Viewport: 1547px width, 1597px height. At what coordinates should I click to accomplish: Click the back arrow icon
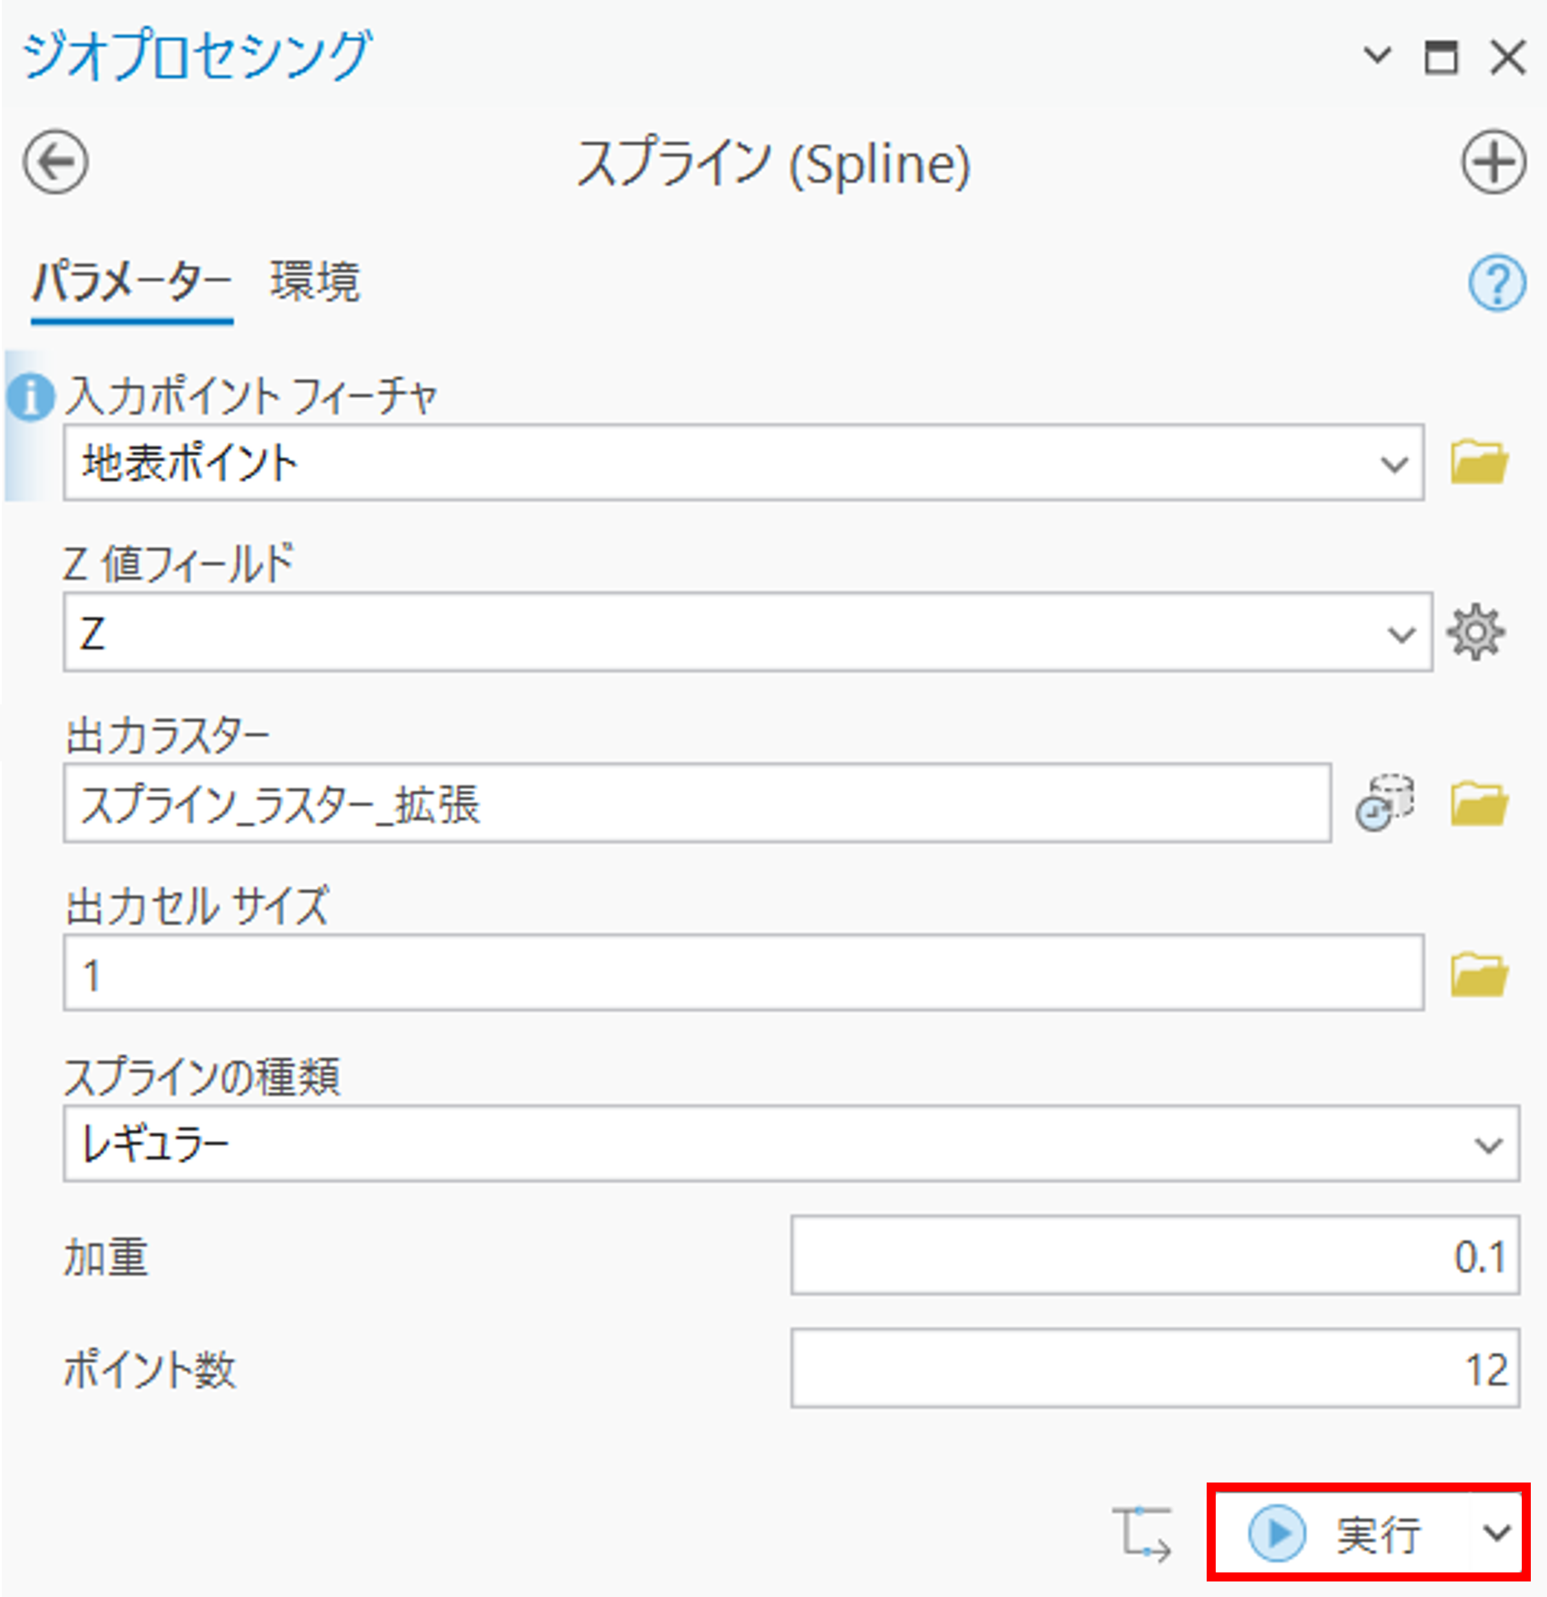coord(56,162)
